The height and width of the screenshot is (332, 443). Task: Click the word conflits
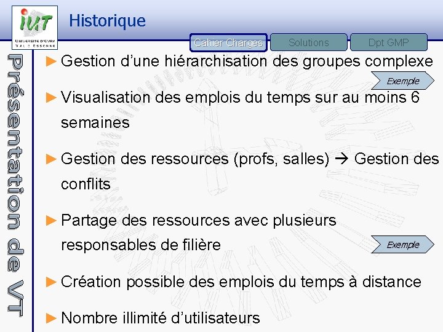point(86,184)
